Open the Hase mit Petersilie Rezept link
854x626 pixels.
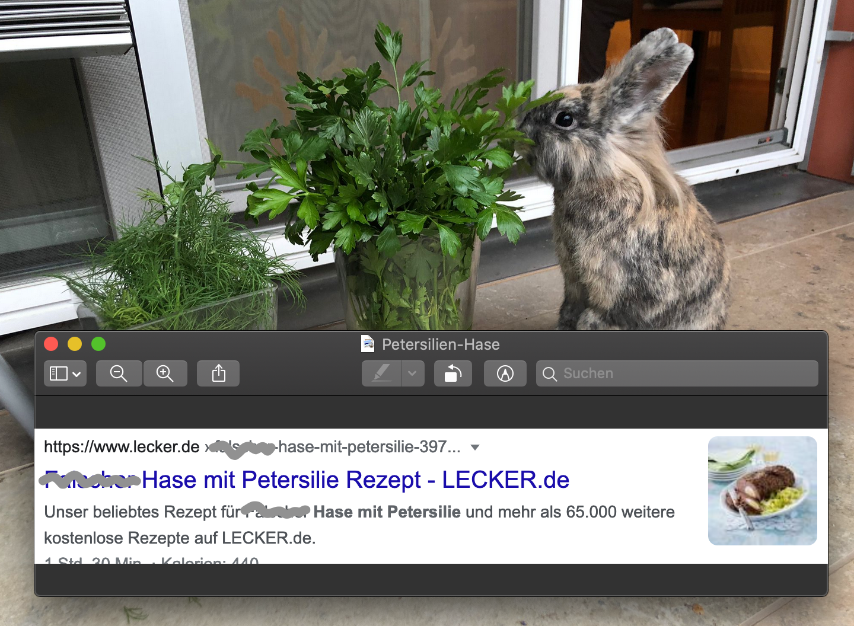[355, 480]
